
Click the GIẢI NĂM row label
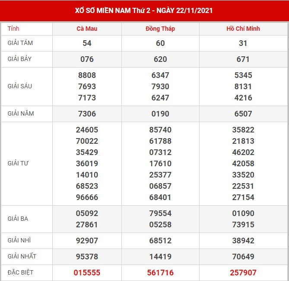tap(21, 113)
